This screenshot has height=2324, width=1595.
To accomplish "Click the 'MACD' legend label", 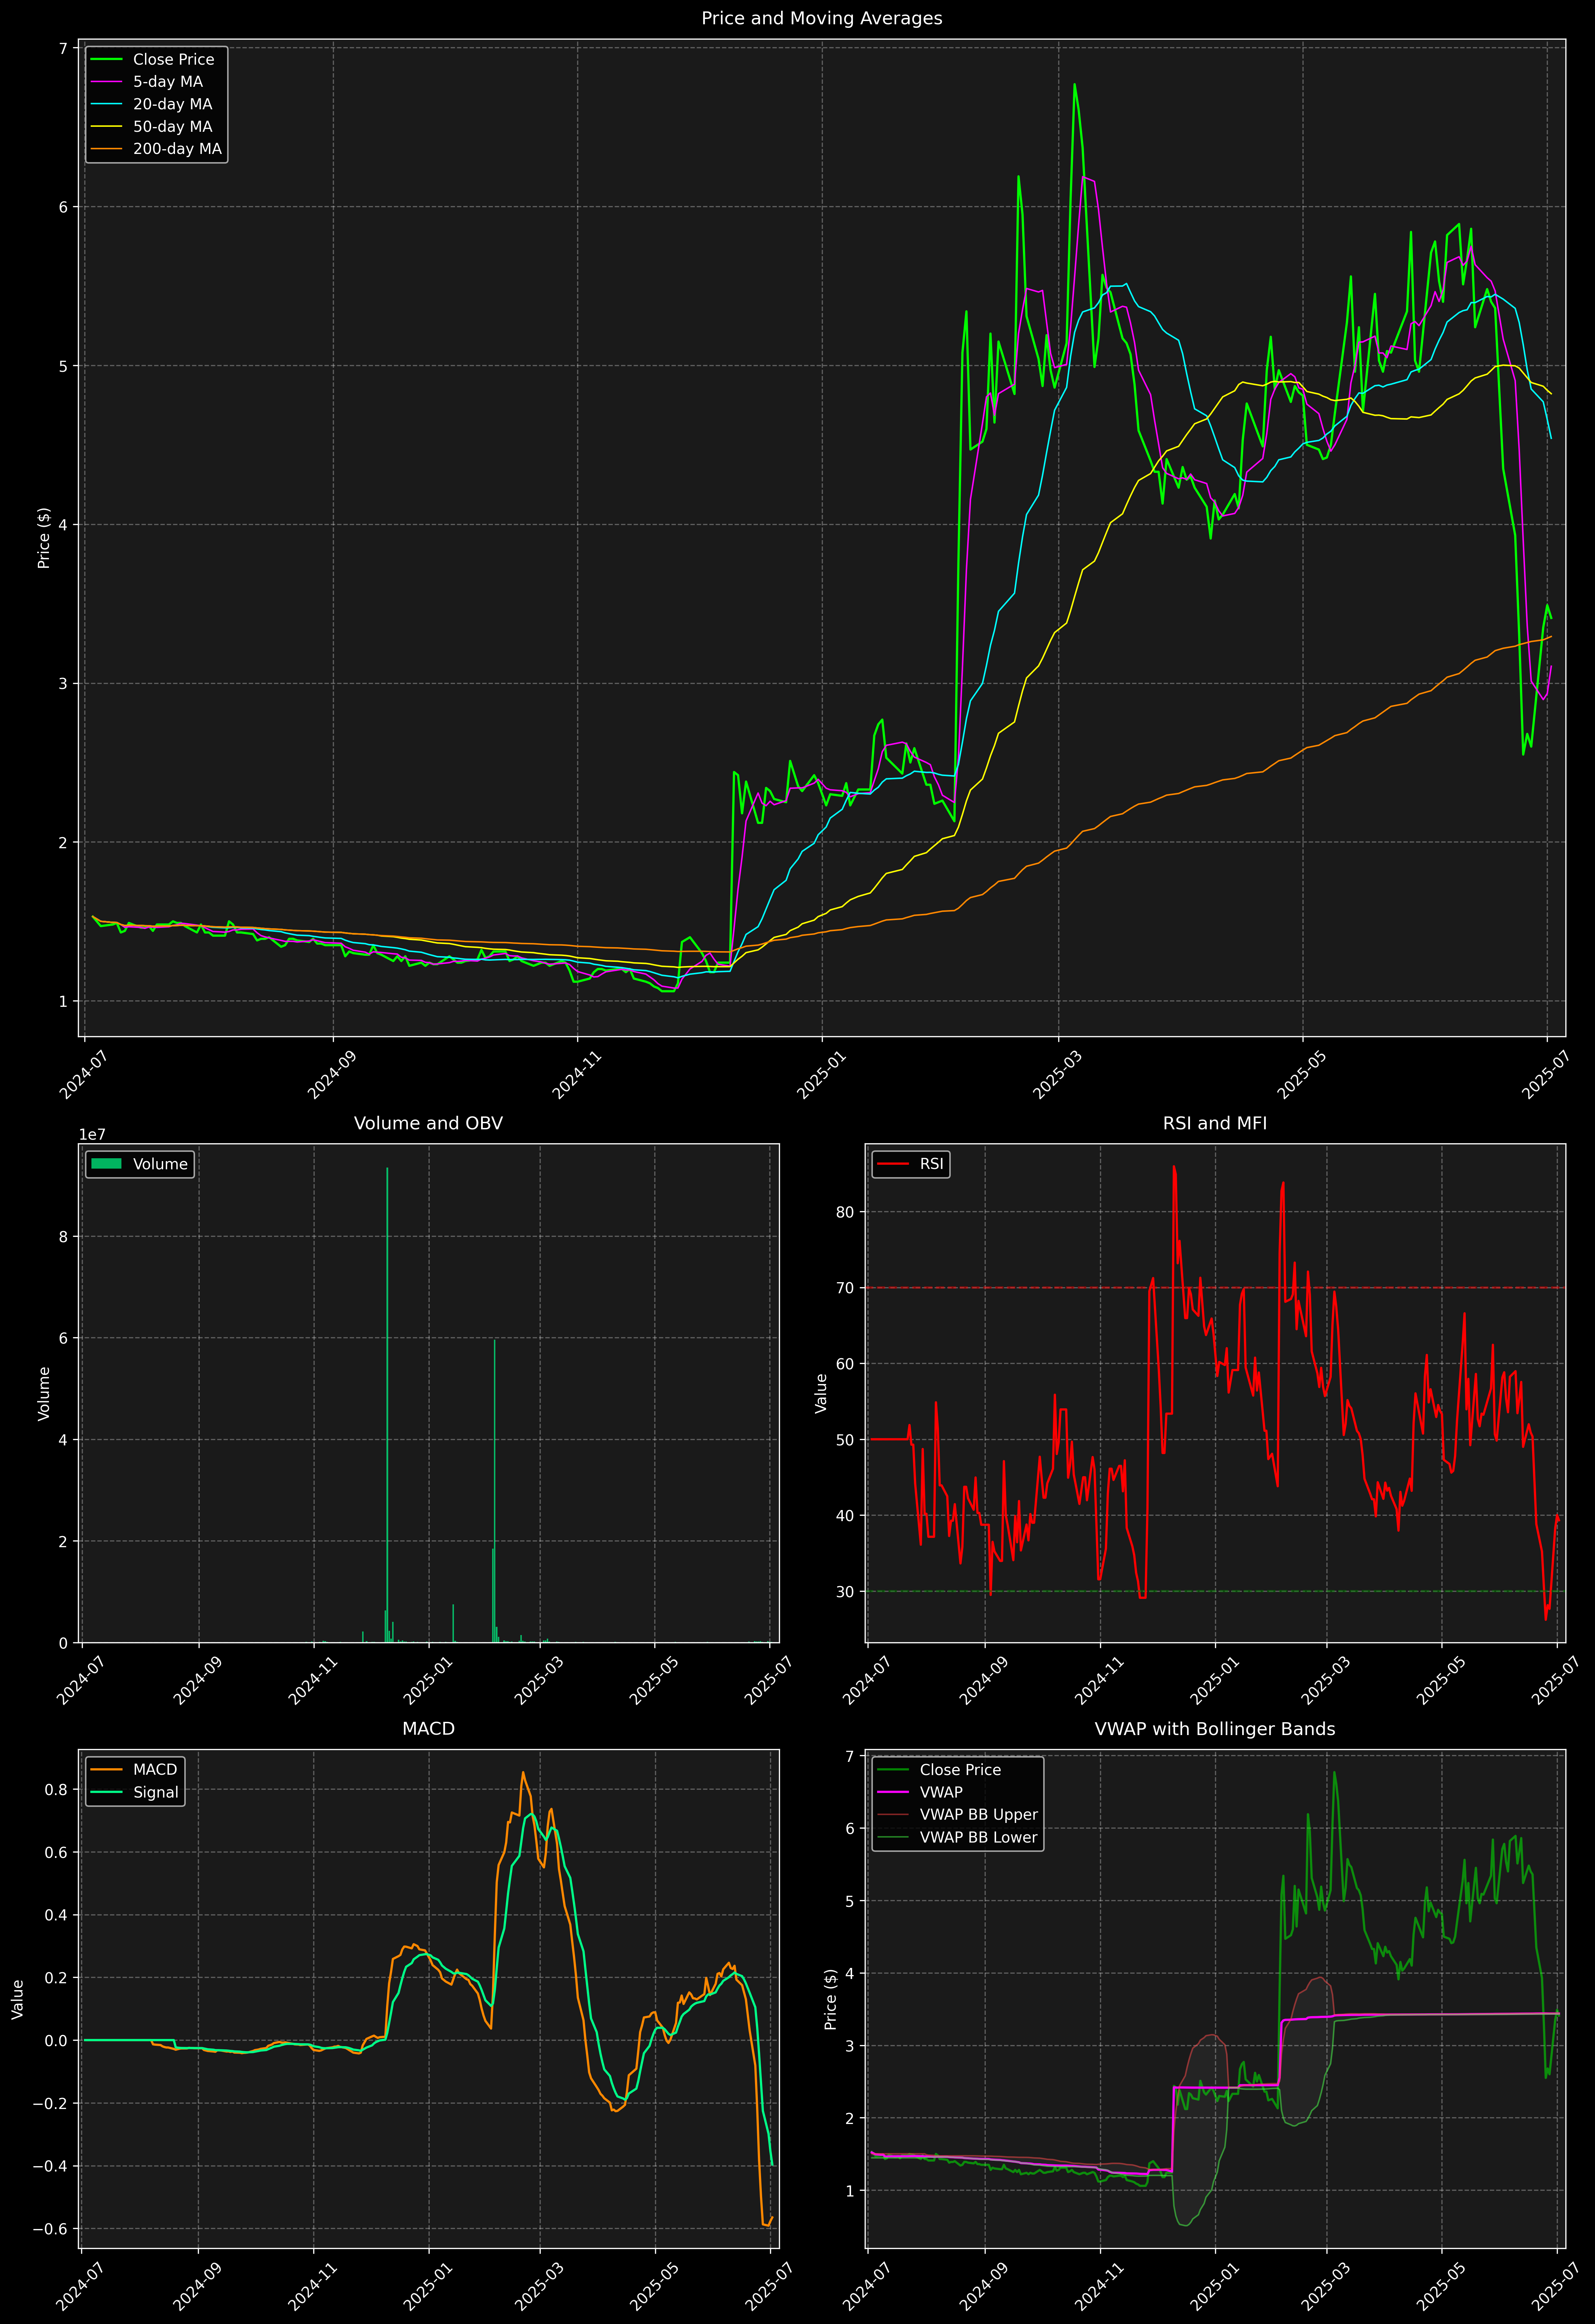I will tap(155, 1770).
